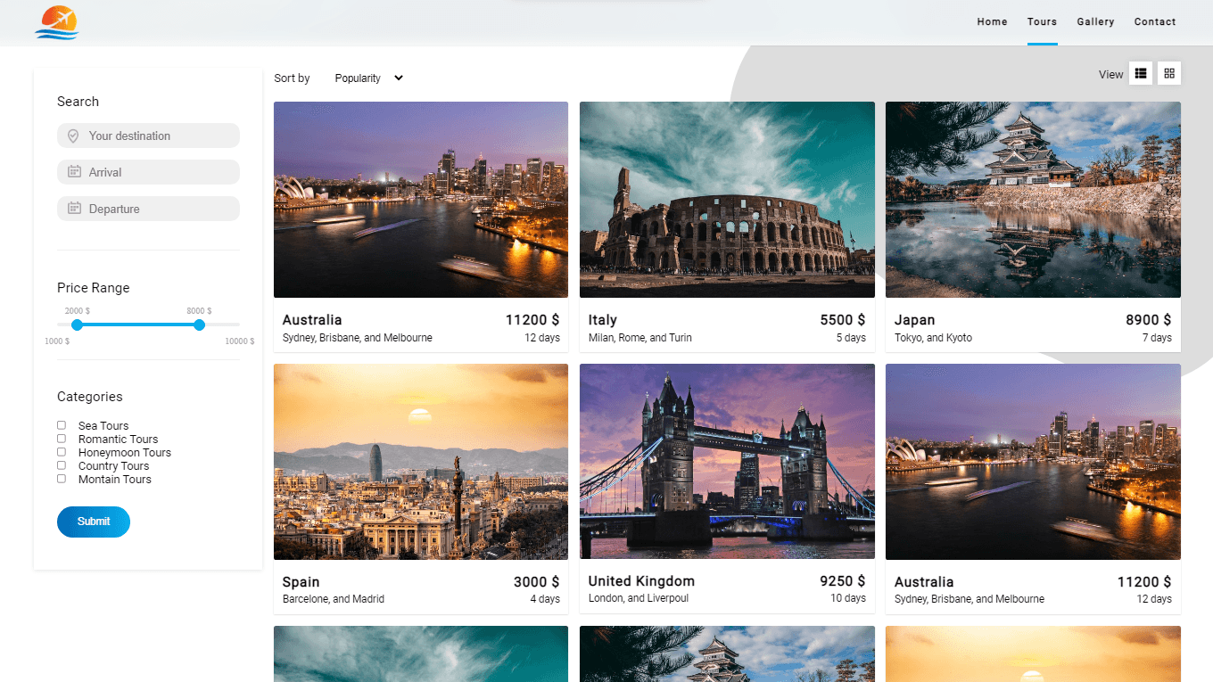Click the calendar icon in Departure field

click(74, 209)
